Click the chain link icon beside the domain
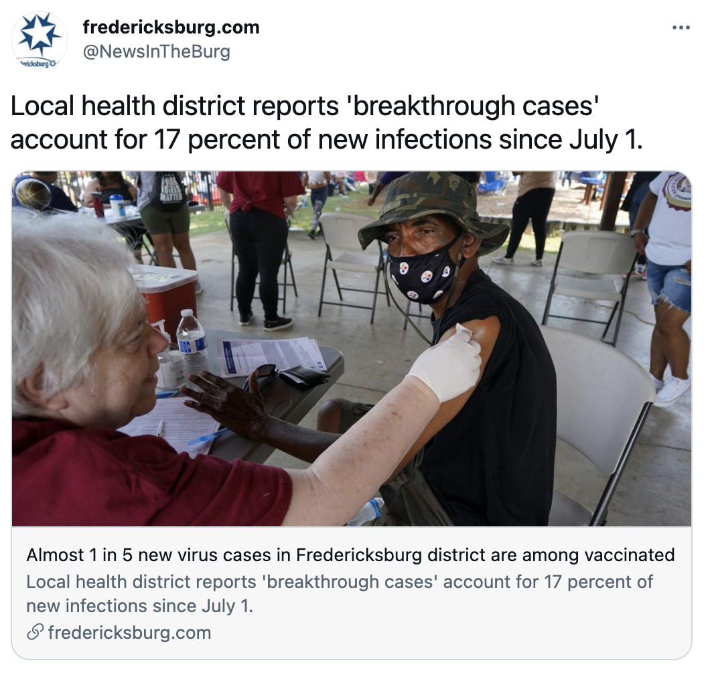Image resolution: width=706 pixels, height=675 pixels. click(35, 632)
